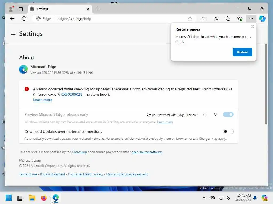The height and width of the screenshot is (204, 273).
Task: Expand the Settings hamburger menu
Action: pos(13,33)
